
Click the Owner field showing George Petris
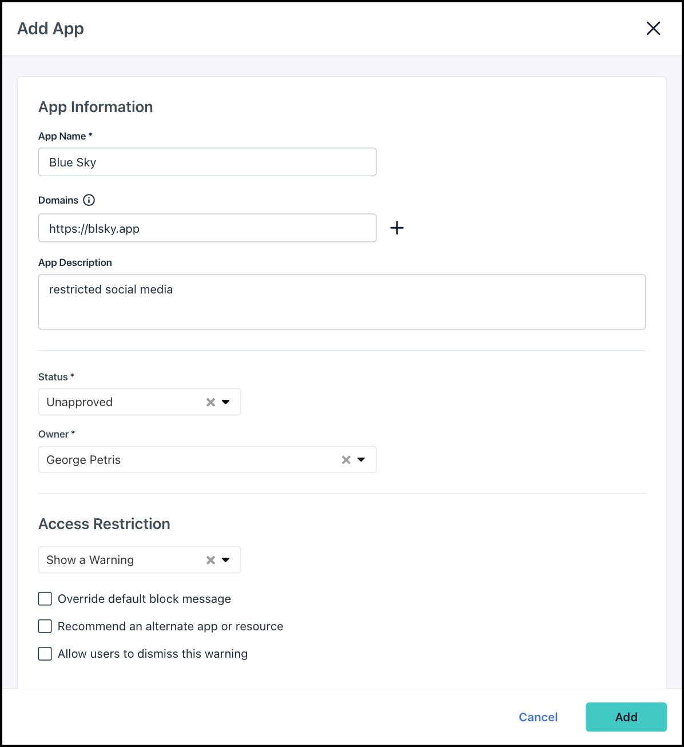pos(172,459)
